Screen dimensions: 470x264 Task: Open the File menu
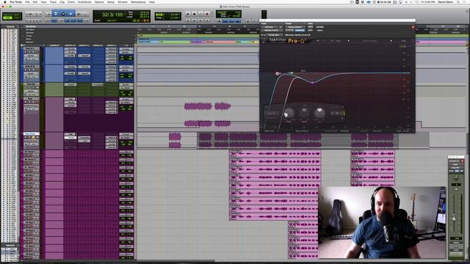click(x=27, y=1)
